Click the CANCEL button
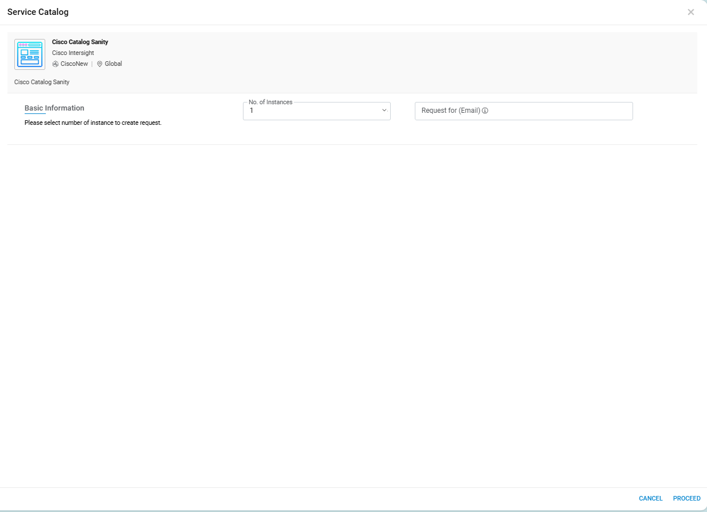Viewport: 707px width, 512px height. (x=651, y=498)
